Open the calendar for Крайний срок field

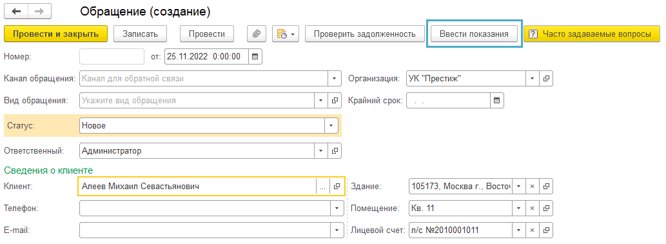click(496, 101)
